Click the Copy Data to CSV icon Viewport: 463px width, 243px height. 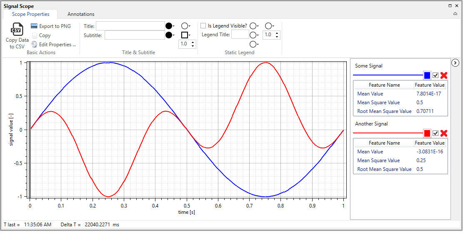(17, 30)
